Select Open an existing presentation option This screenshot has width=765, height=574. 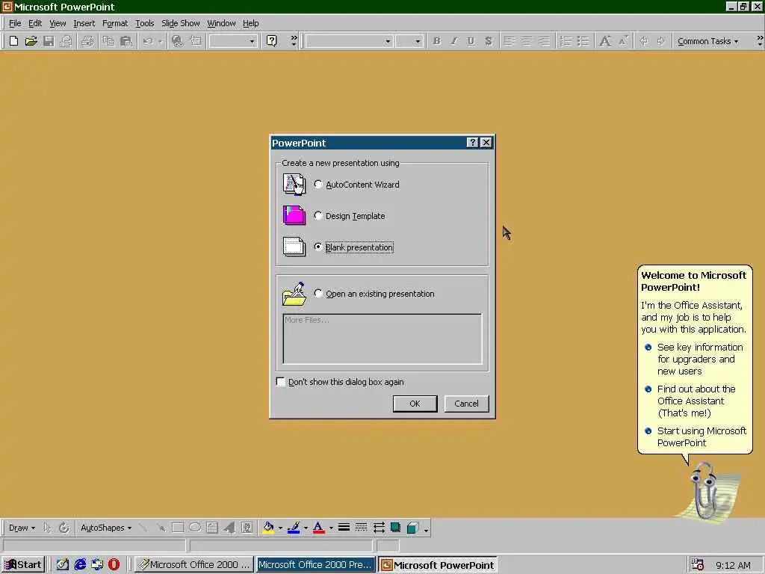click(318, 293)
